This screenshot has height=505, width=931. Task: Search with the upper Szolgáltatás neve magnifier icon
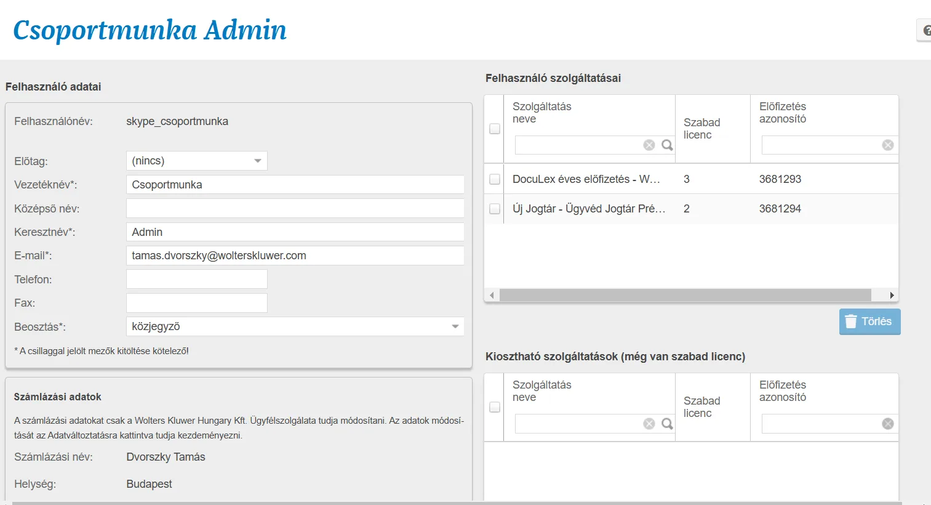pos(667,145)
